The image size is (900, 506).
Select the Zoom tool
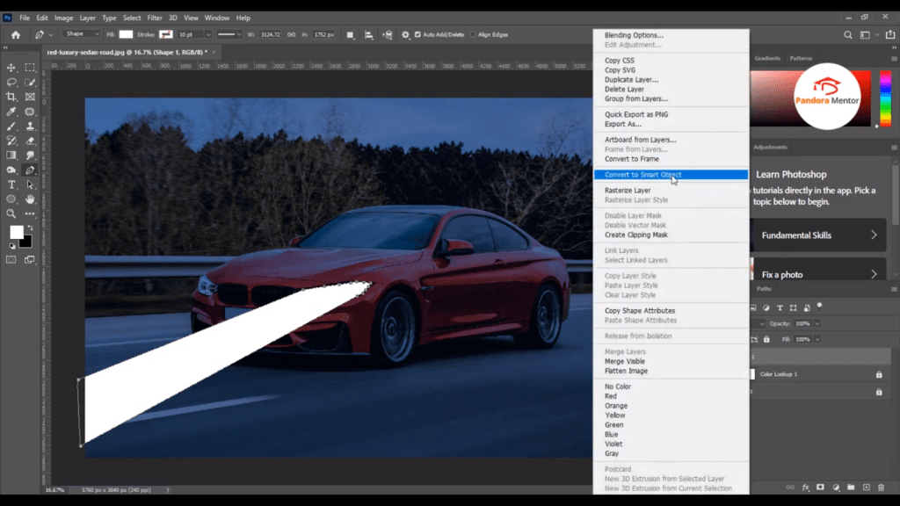click(x=11, y=213)
